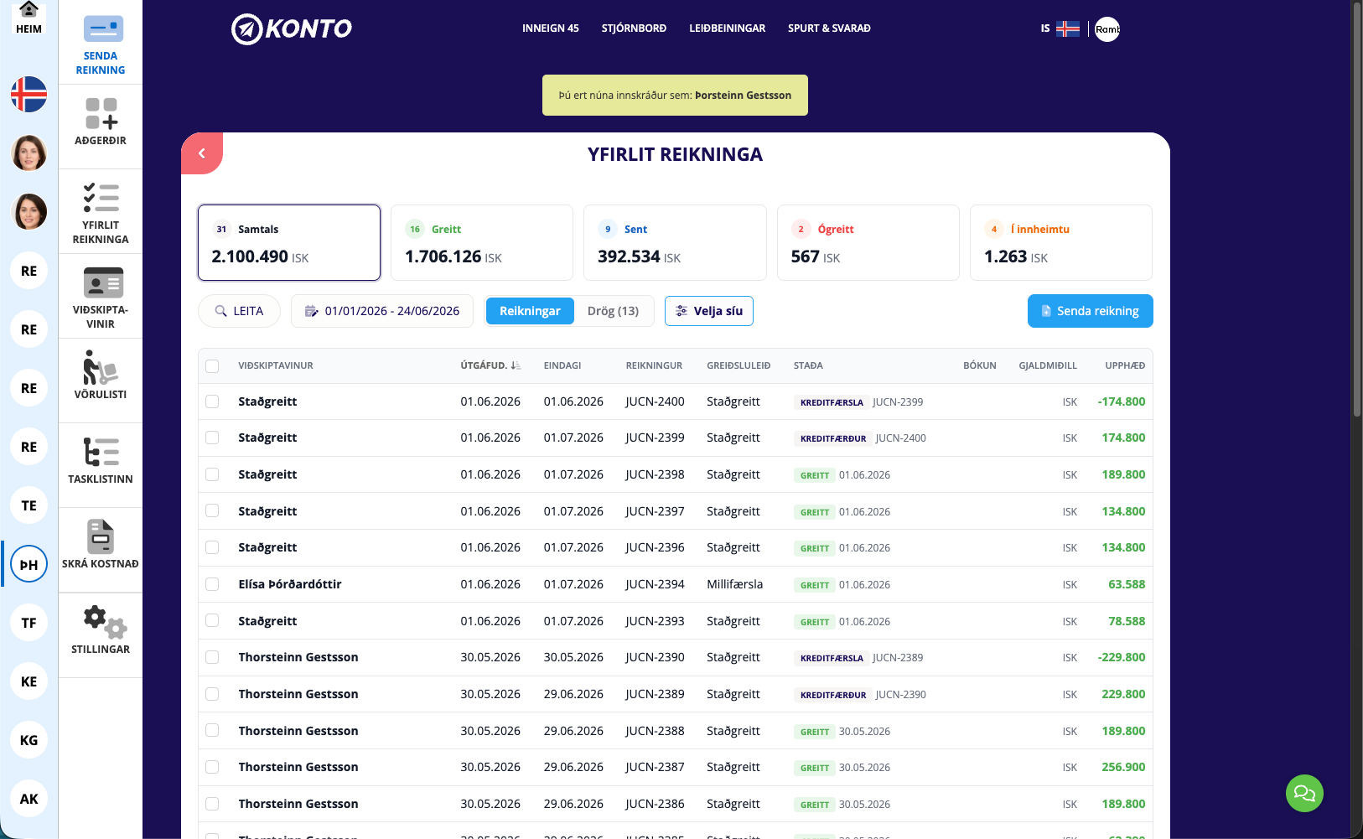Select the first woman's portrait avatar in the left strip
Viewport: 1363px width, 839px height.
pyautogui.click(x=29, y=153)
